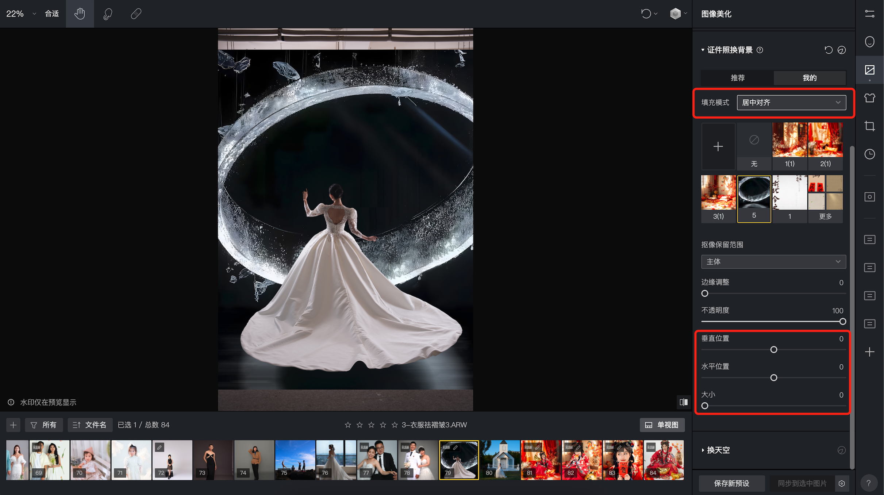This screenshot has width=884, height=495.
Task: Click the 垂直位置 slider handle
Action: 773,350
